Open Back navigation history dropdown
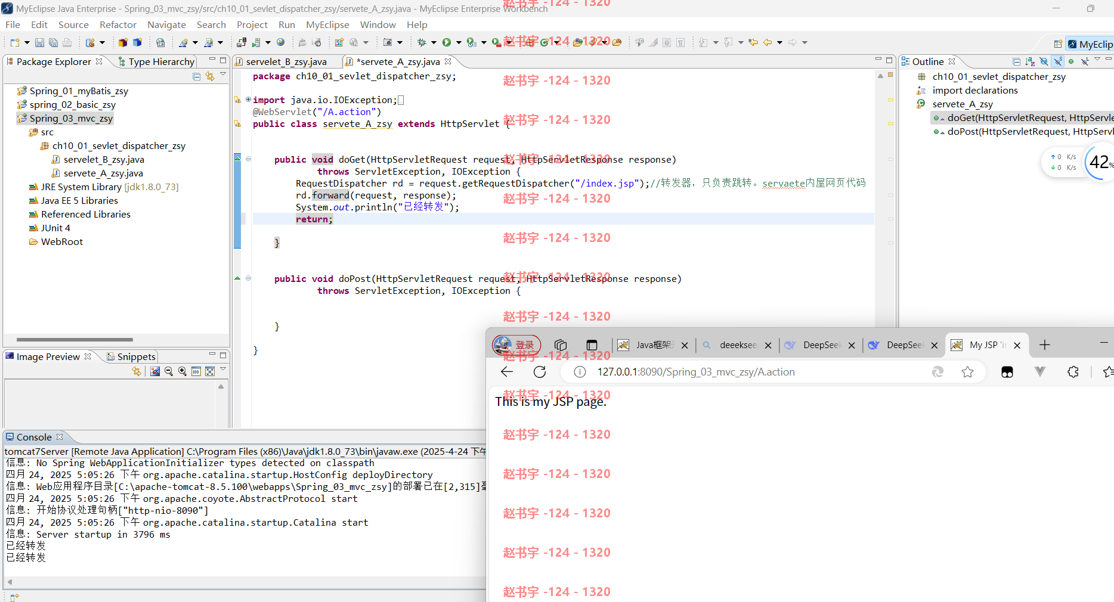The height and width of the screenshot is (602, 1114). tap(779, 42)
